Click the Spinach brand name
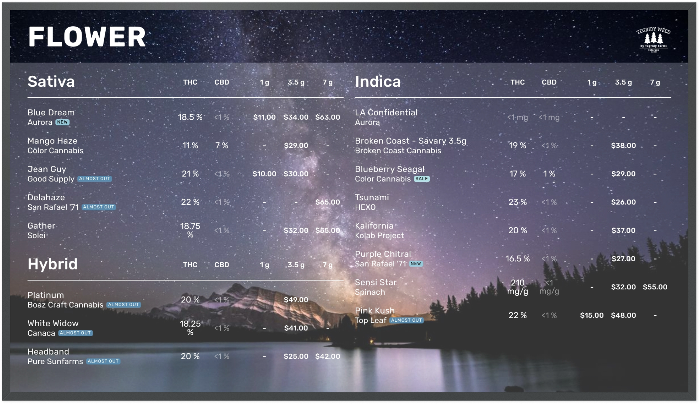Image resolution: width=700 pixels, height=404 pixels. coord(370,292)
